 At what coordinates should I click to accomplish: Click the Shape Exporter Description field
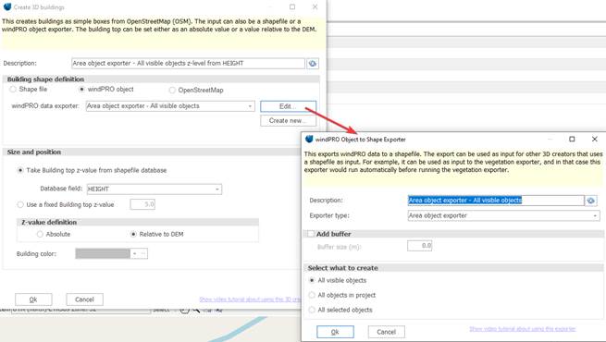(x=496, y=201)
